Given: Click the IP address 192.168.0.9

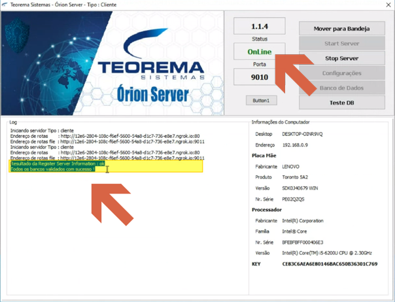Looking at the screenshot, I should click(x=295, y=145).
